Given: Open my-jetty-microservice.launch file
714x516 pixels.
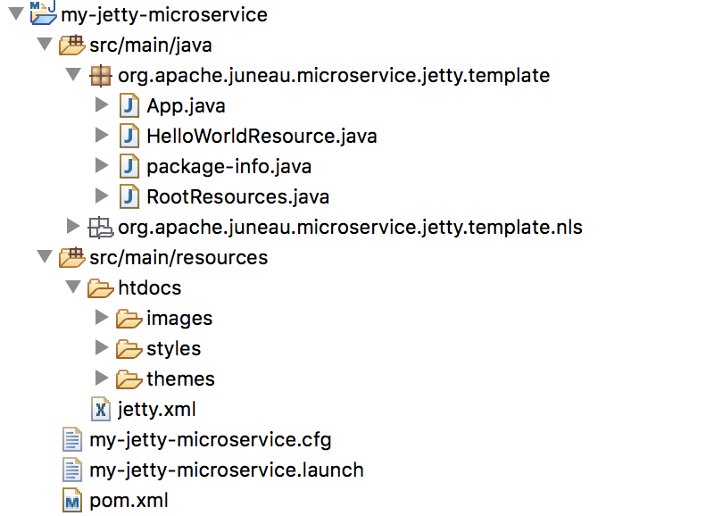Looking at the screenshot, I should (x=224, y=470).
